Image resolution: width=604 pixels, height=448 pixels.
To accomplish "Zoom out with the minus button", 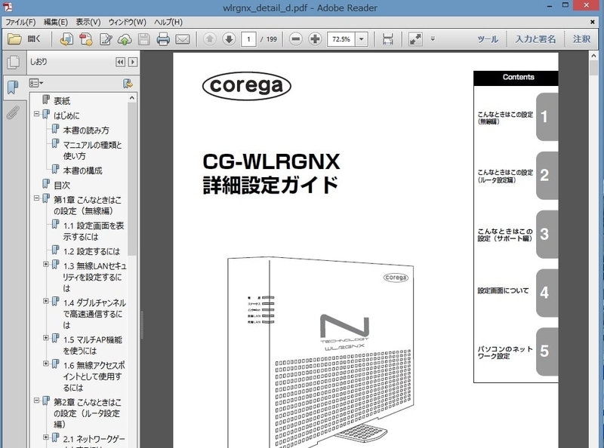I will click(296, 39).
